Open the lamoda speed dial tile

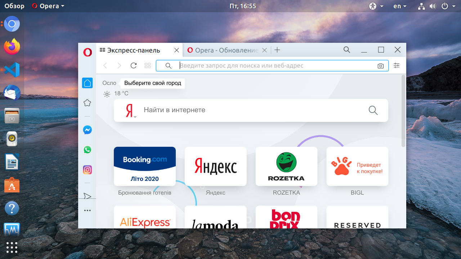click(216, 217)
